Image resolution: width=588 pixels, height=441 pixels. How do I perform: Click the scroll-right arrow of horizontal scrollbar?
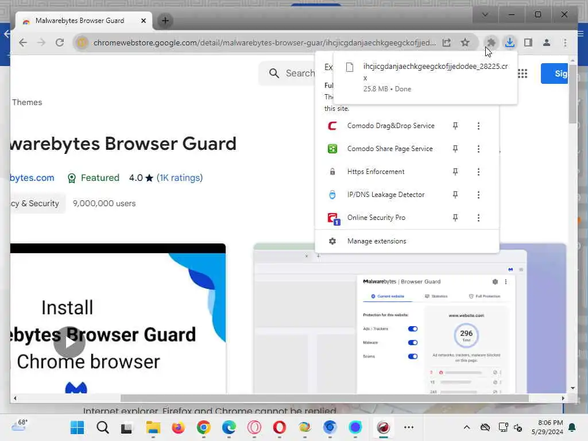coord(563,399)
